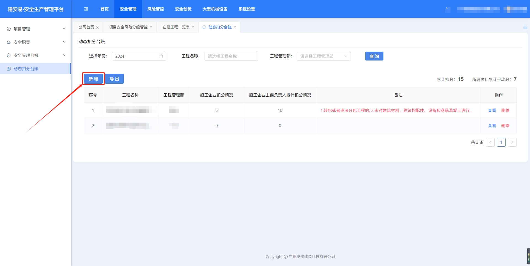Go to previous page arrow
530x266 pixels.
(490, 142)
